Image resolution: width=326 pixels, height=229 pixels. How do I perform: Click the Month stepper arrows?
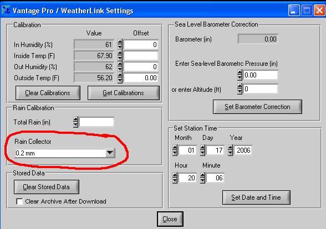pos(175,150)
